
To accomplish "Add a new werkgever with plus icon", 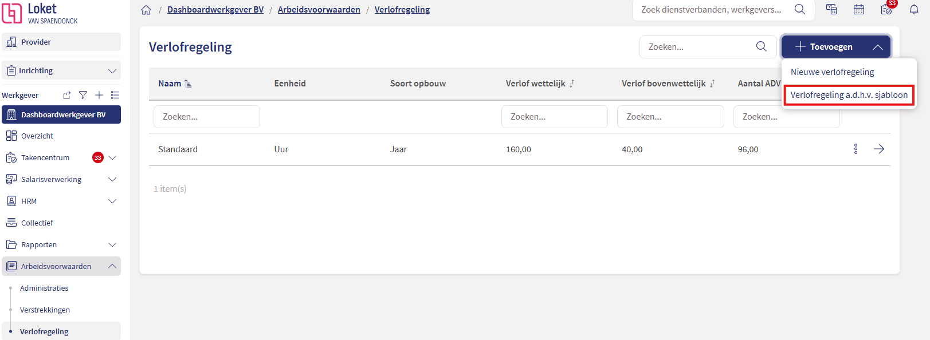I will click(x=99, y=95).
